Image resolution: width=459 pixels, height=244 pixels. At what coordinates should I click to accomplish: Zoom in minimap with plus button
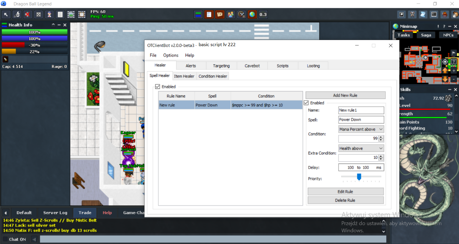(x=454, y=70)
